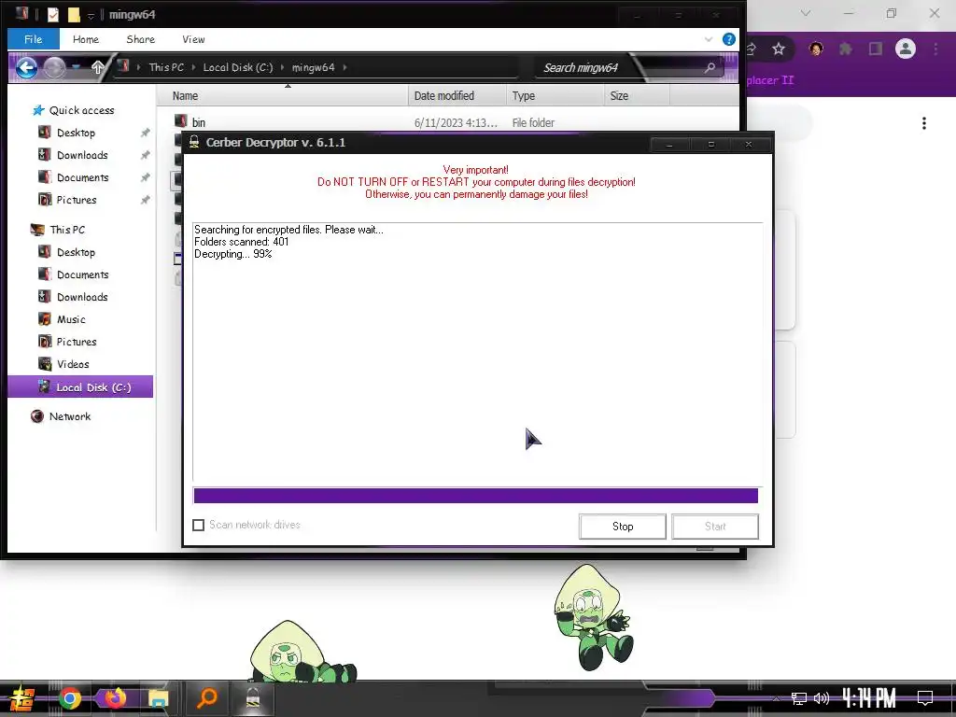Click the grayed-out Start button
Image resolution: width=956 pixels, height=717 pixels.
715,527
